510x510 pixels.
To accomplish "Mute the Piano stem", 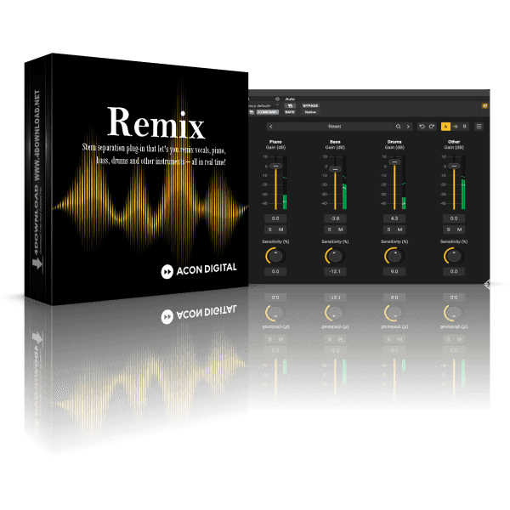I will coord(281,229).
